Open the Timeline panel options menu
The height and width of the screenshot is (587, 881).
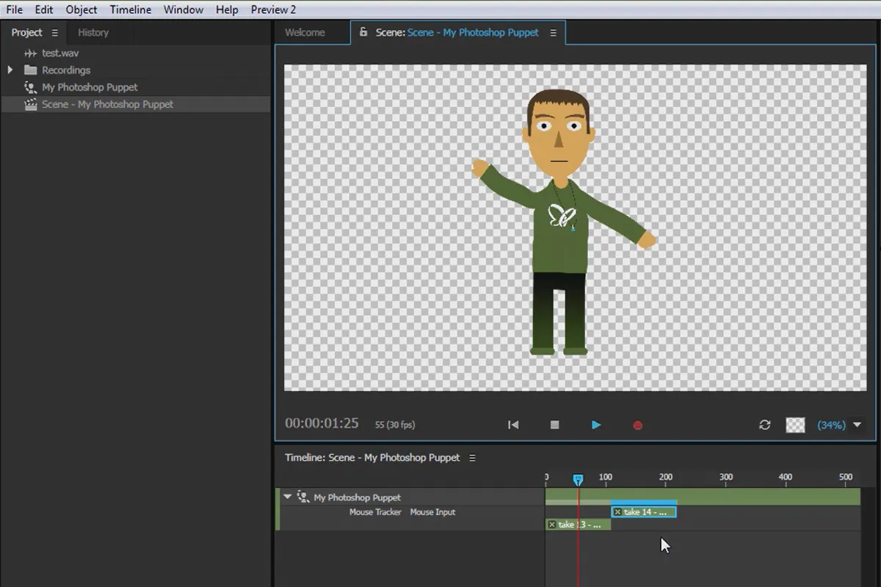[x=472, y=458]
